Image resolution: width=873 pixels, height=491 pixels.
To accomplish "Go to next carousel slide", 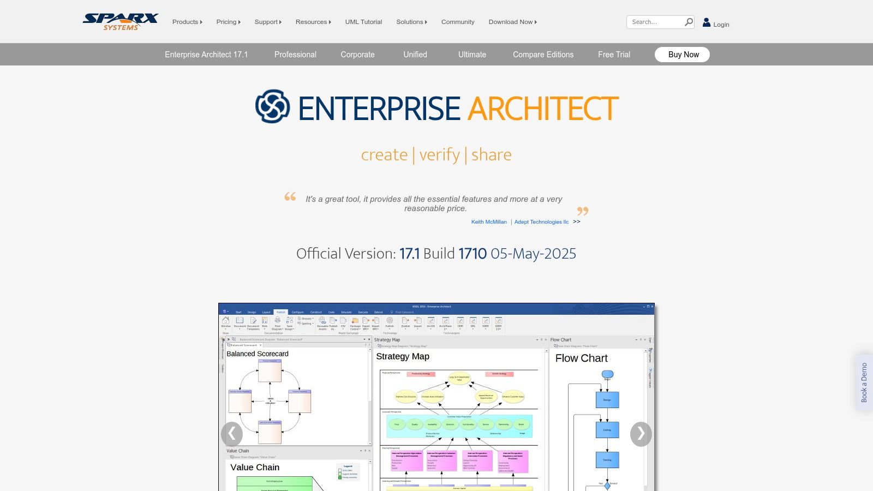I will pyautogui.click(x=641, y=434).
